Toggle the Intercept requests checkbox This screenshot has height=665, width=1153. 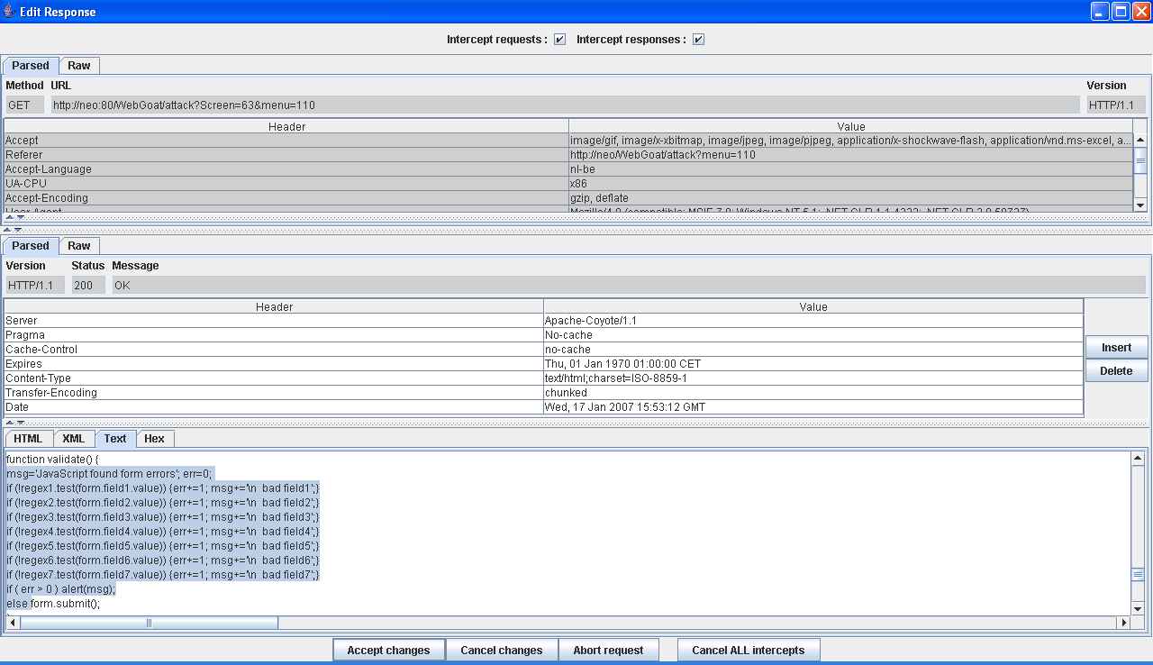(559, 40)
